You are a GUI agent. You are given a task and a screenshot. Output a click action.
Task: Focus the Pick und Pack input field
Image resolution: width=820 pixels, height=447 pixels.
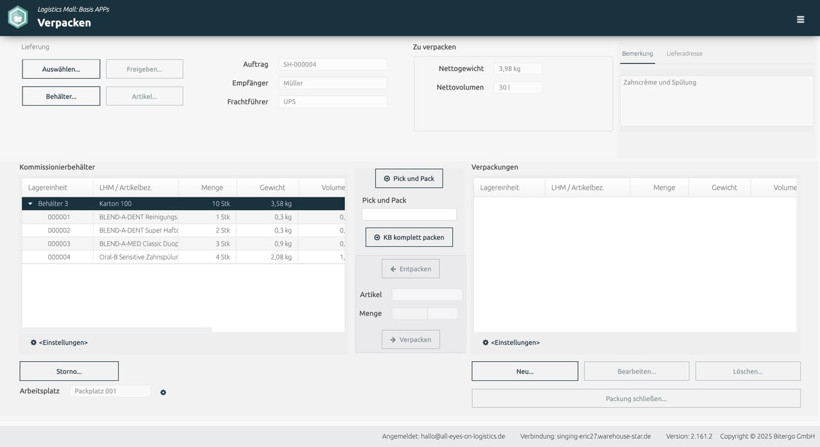coord(409,215)
